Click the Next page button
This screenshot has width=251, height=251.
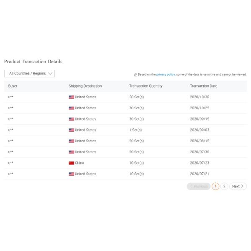pos(238,186)
